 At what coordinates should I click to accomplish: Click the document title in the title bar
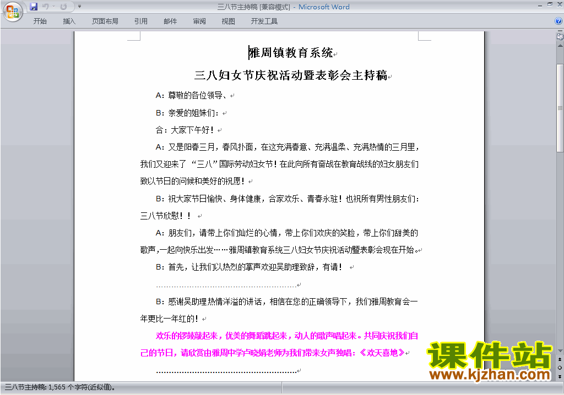click(284, 7)
